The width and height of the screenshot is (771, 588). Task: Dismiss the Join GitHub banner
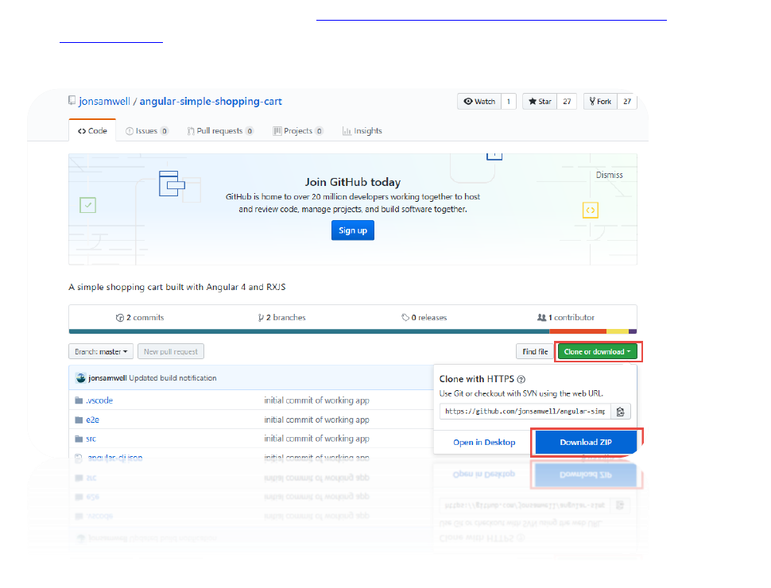609,175
